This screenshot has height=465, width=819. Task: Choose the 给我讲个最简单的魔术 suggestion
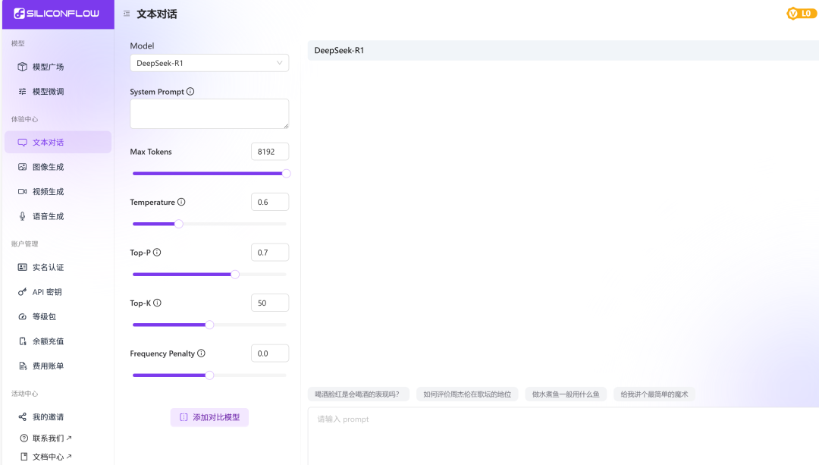point(654,394)
